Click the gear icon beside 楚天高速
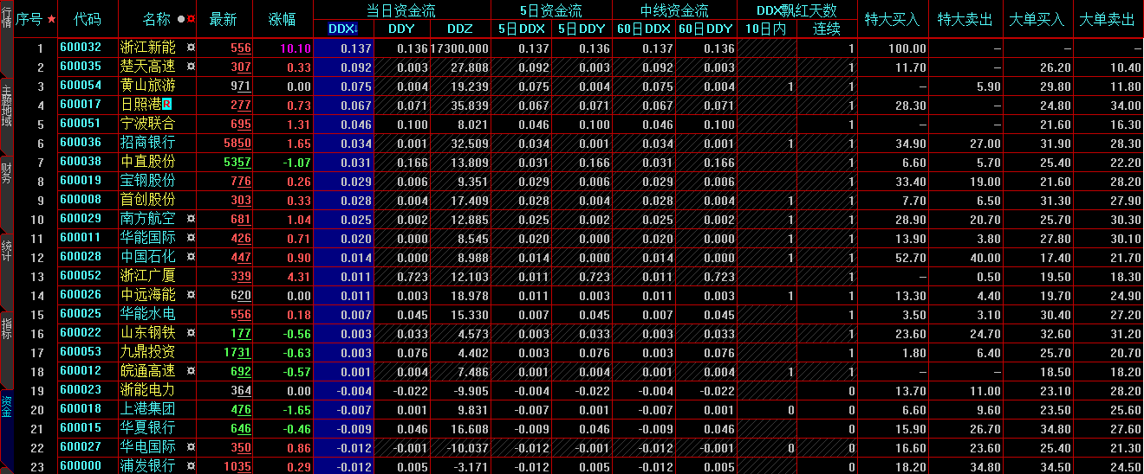This screenshot has width=1144, height=474. pos(192,67)
